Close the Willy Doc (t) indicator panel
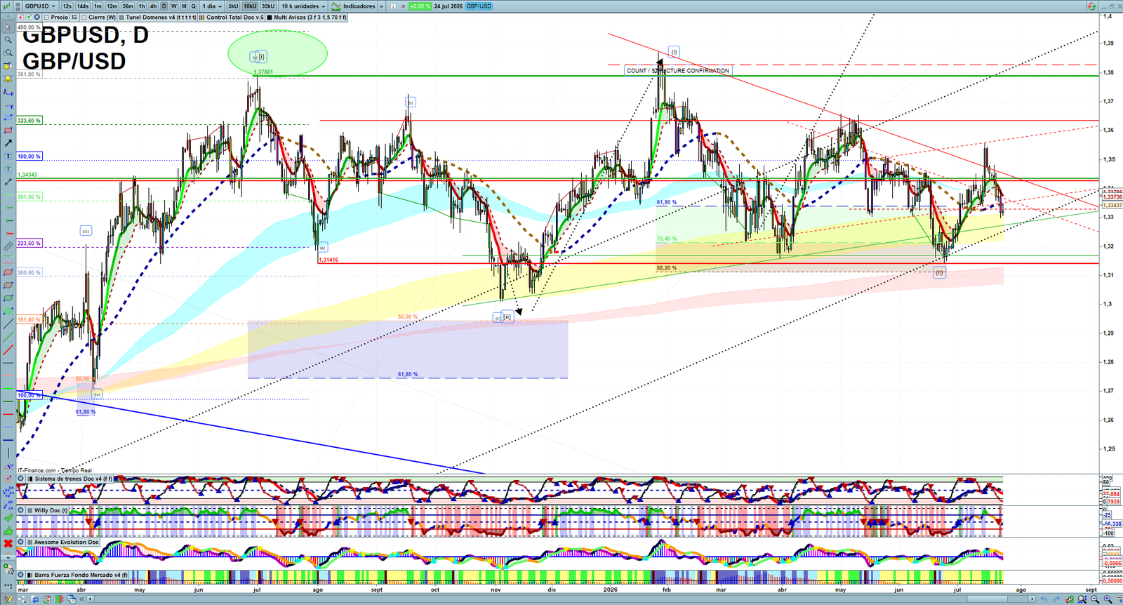The height and width of the screenshot is (605, 1123). coord(21,510)
